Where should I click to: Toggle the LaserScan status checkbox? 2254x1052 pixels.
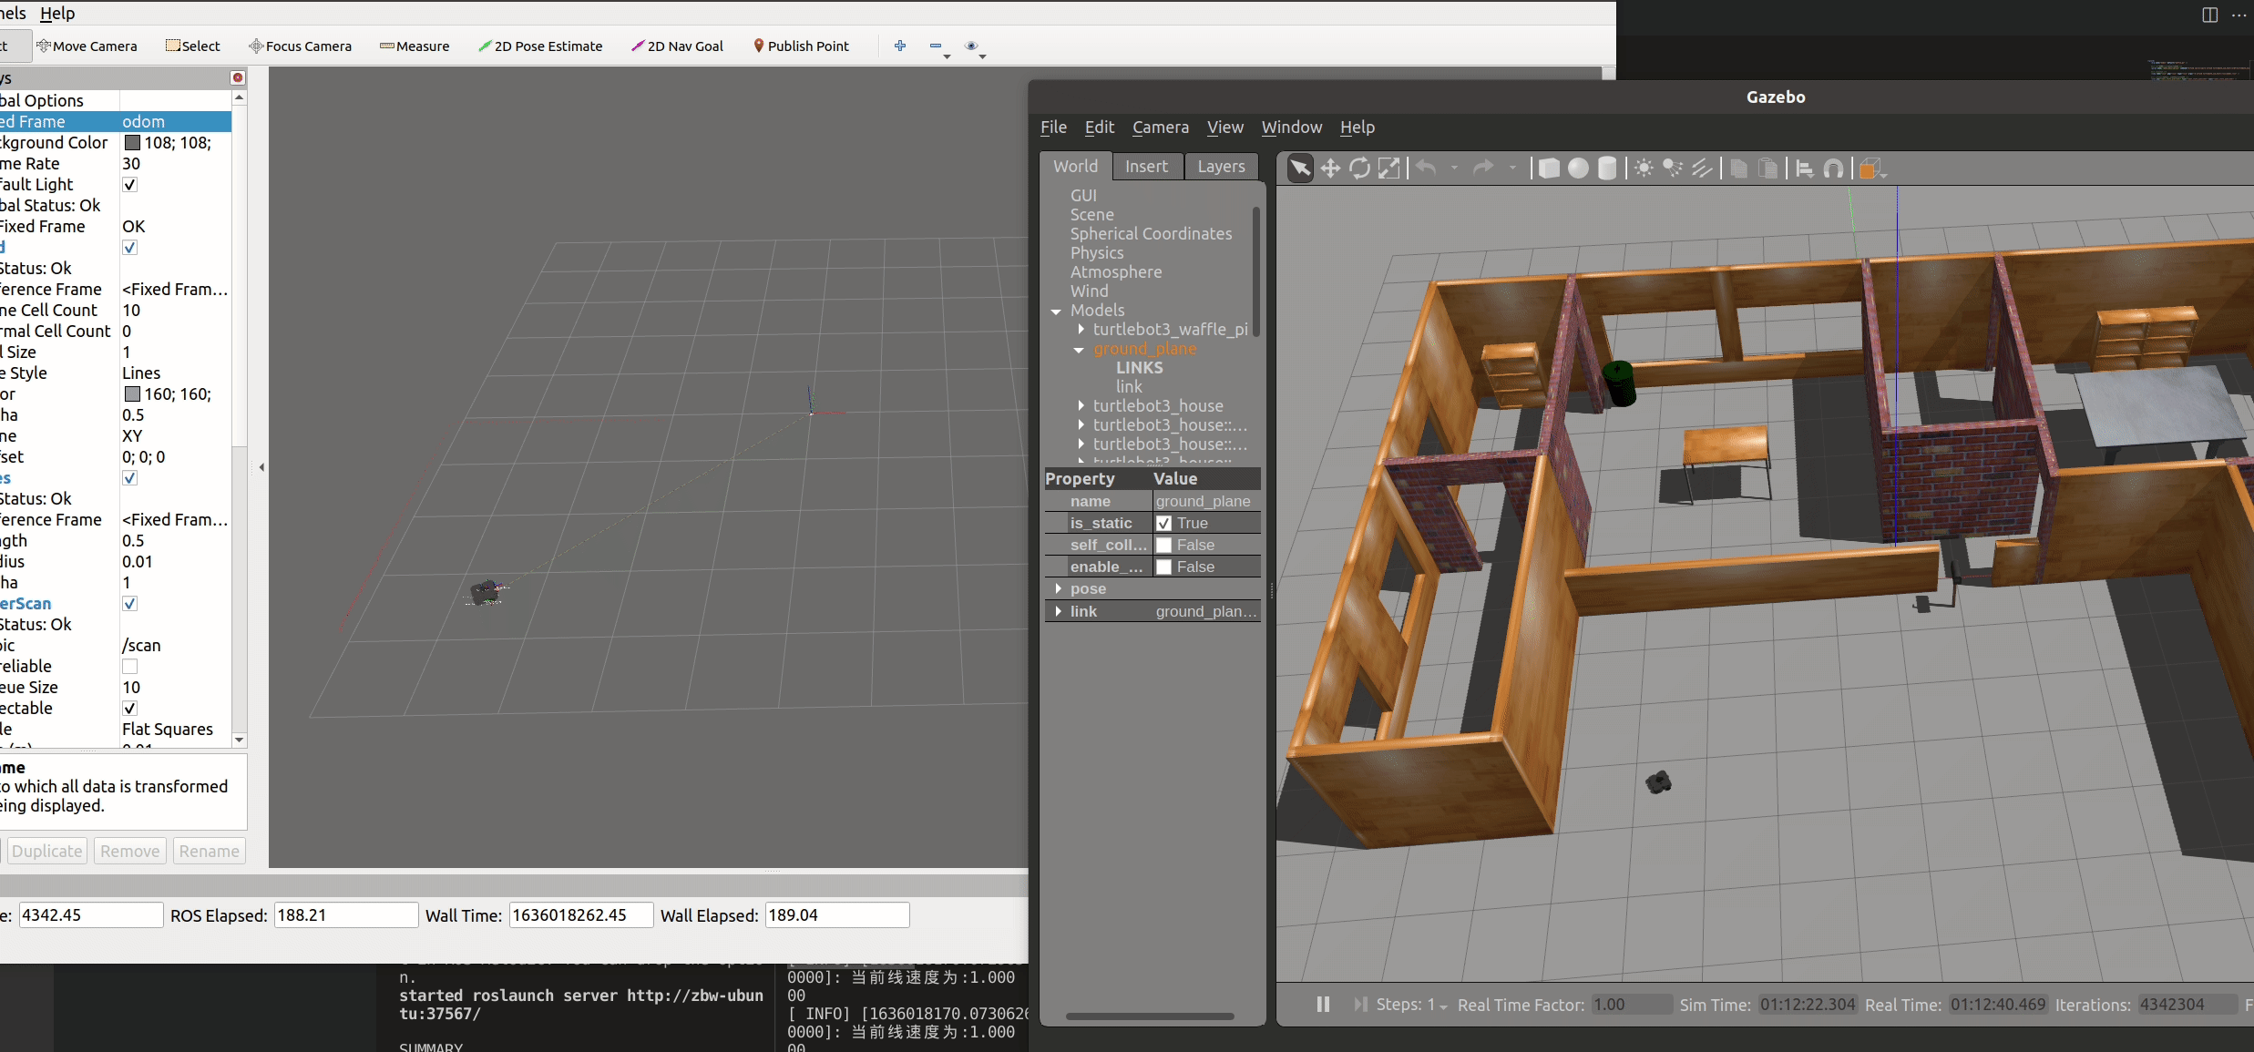pyautogui.click(x=129, y=604)
